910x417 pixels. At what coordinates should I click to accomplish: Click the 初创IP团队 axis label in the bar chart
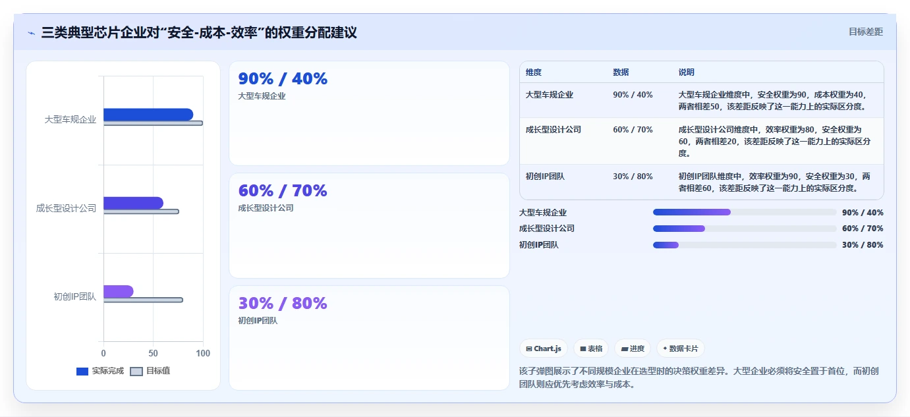tap(75, 296)
